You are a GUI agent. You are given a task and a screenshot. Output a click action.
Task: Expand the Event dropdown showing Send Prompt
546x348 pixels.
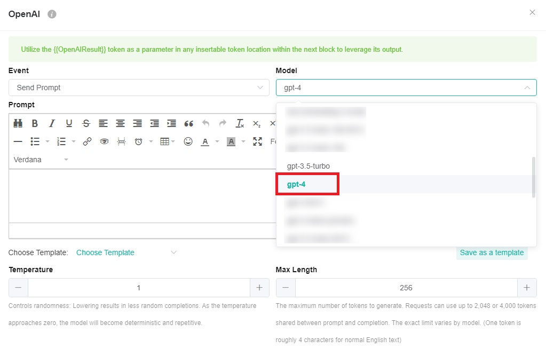[139, 88]
